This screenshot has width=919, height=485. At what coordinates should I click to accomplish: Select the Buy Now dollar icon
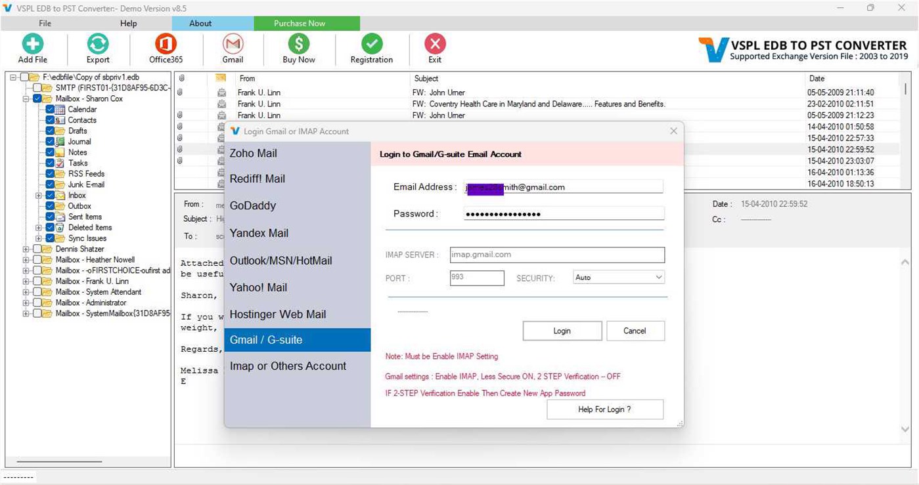[299, 47]
